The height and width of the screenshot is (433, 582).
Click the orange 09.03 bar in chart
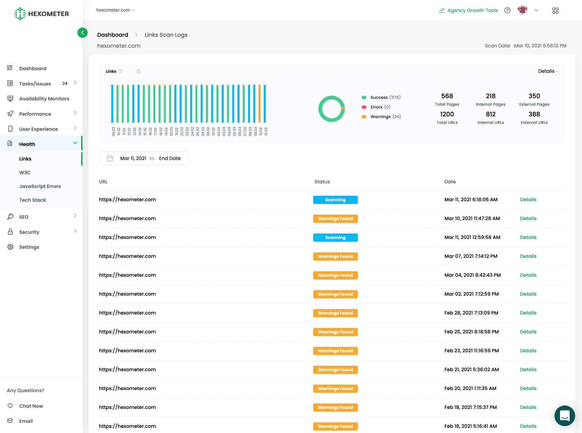pyautogui.click(x=260, y=104)
